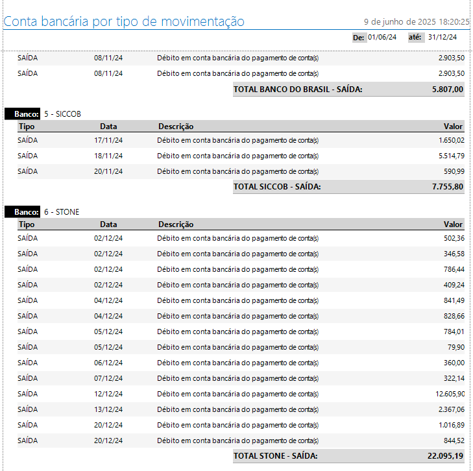This screenshot has width=473, height=471.
Task: Click the value "841,49"
Action: (x=454, y=300)
